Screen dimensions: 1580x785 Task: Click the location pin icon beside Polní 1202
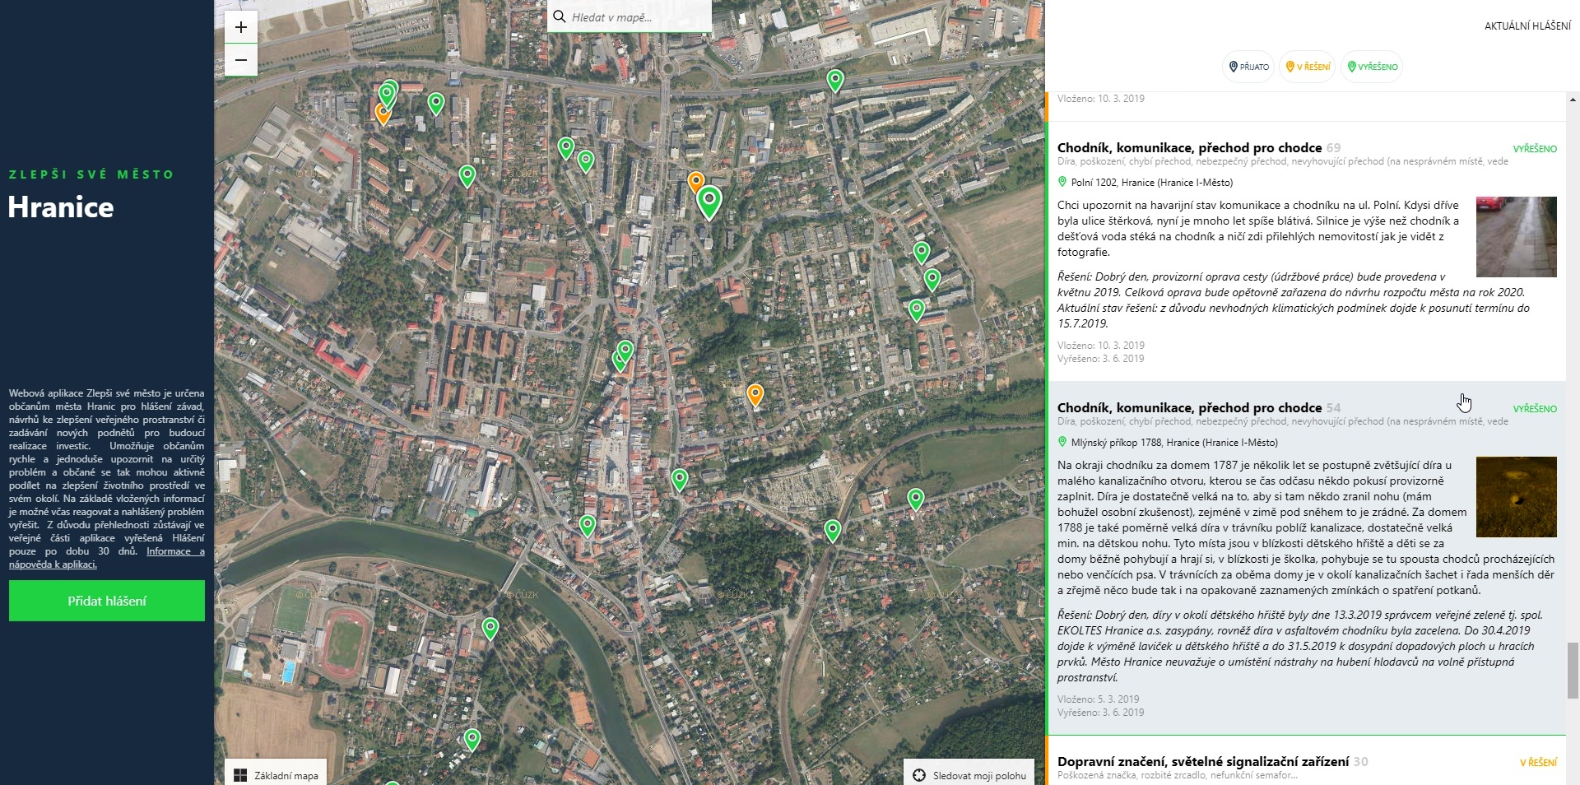tap(1062, 182)
